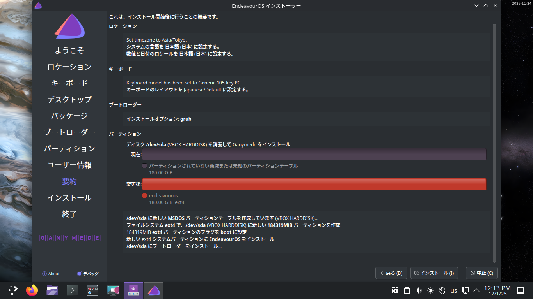
Task: Click the red 変更後 partition bar
Action: click(x=314, y=184)
